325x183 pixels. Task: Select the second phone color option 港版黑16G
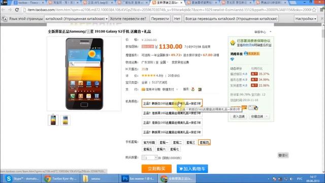172,113
